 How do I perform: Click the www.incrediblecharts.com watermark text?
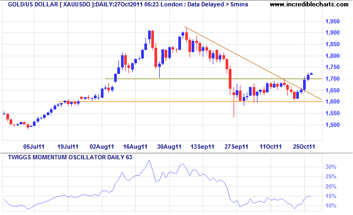click(309, 4)
